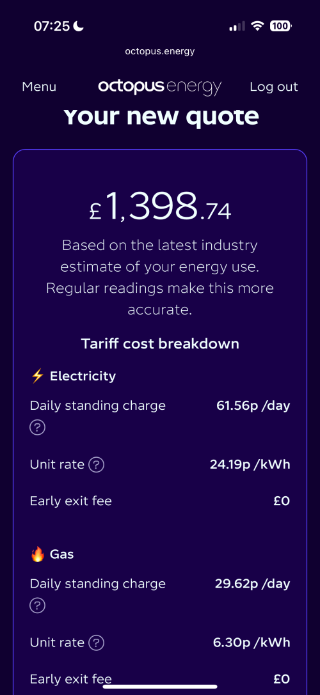Tap the 6.30p /kWh gas rate value

coord(252,643)
